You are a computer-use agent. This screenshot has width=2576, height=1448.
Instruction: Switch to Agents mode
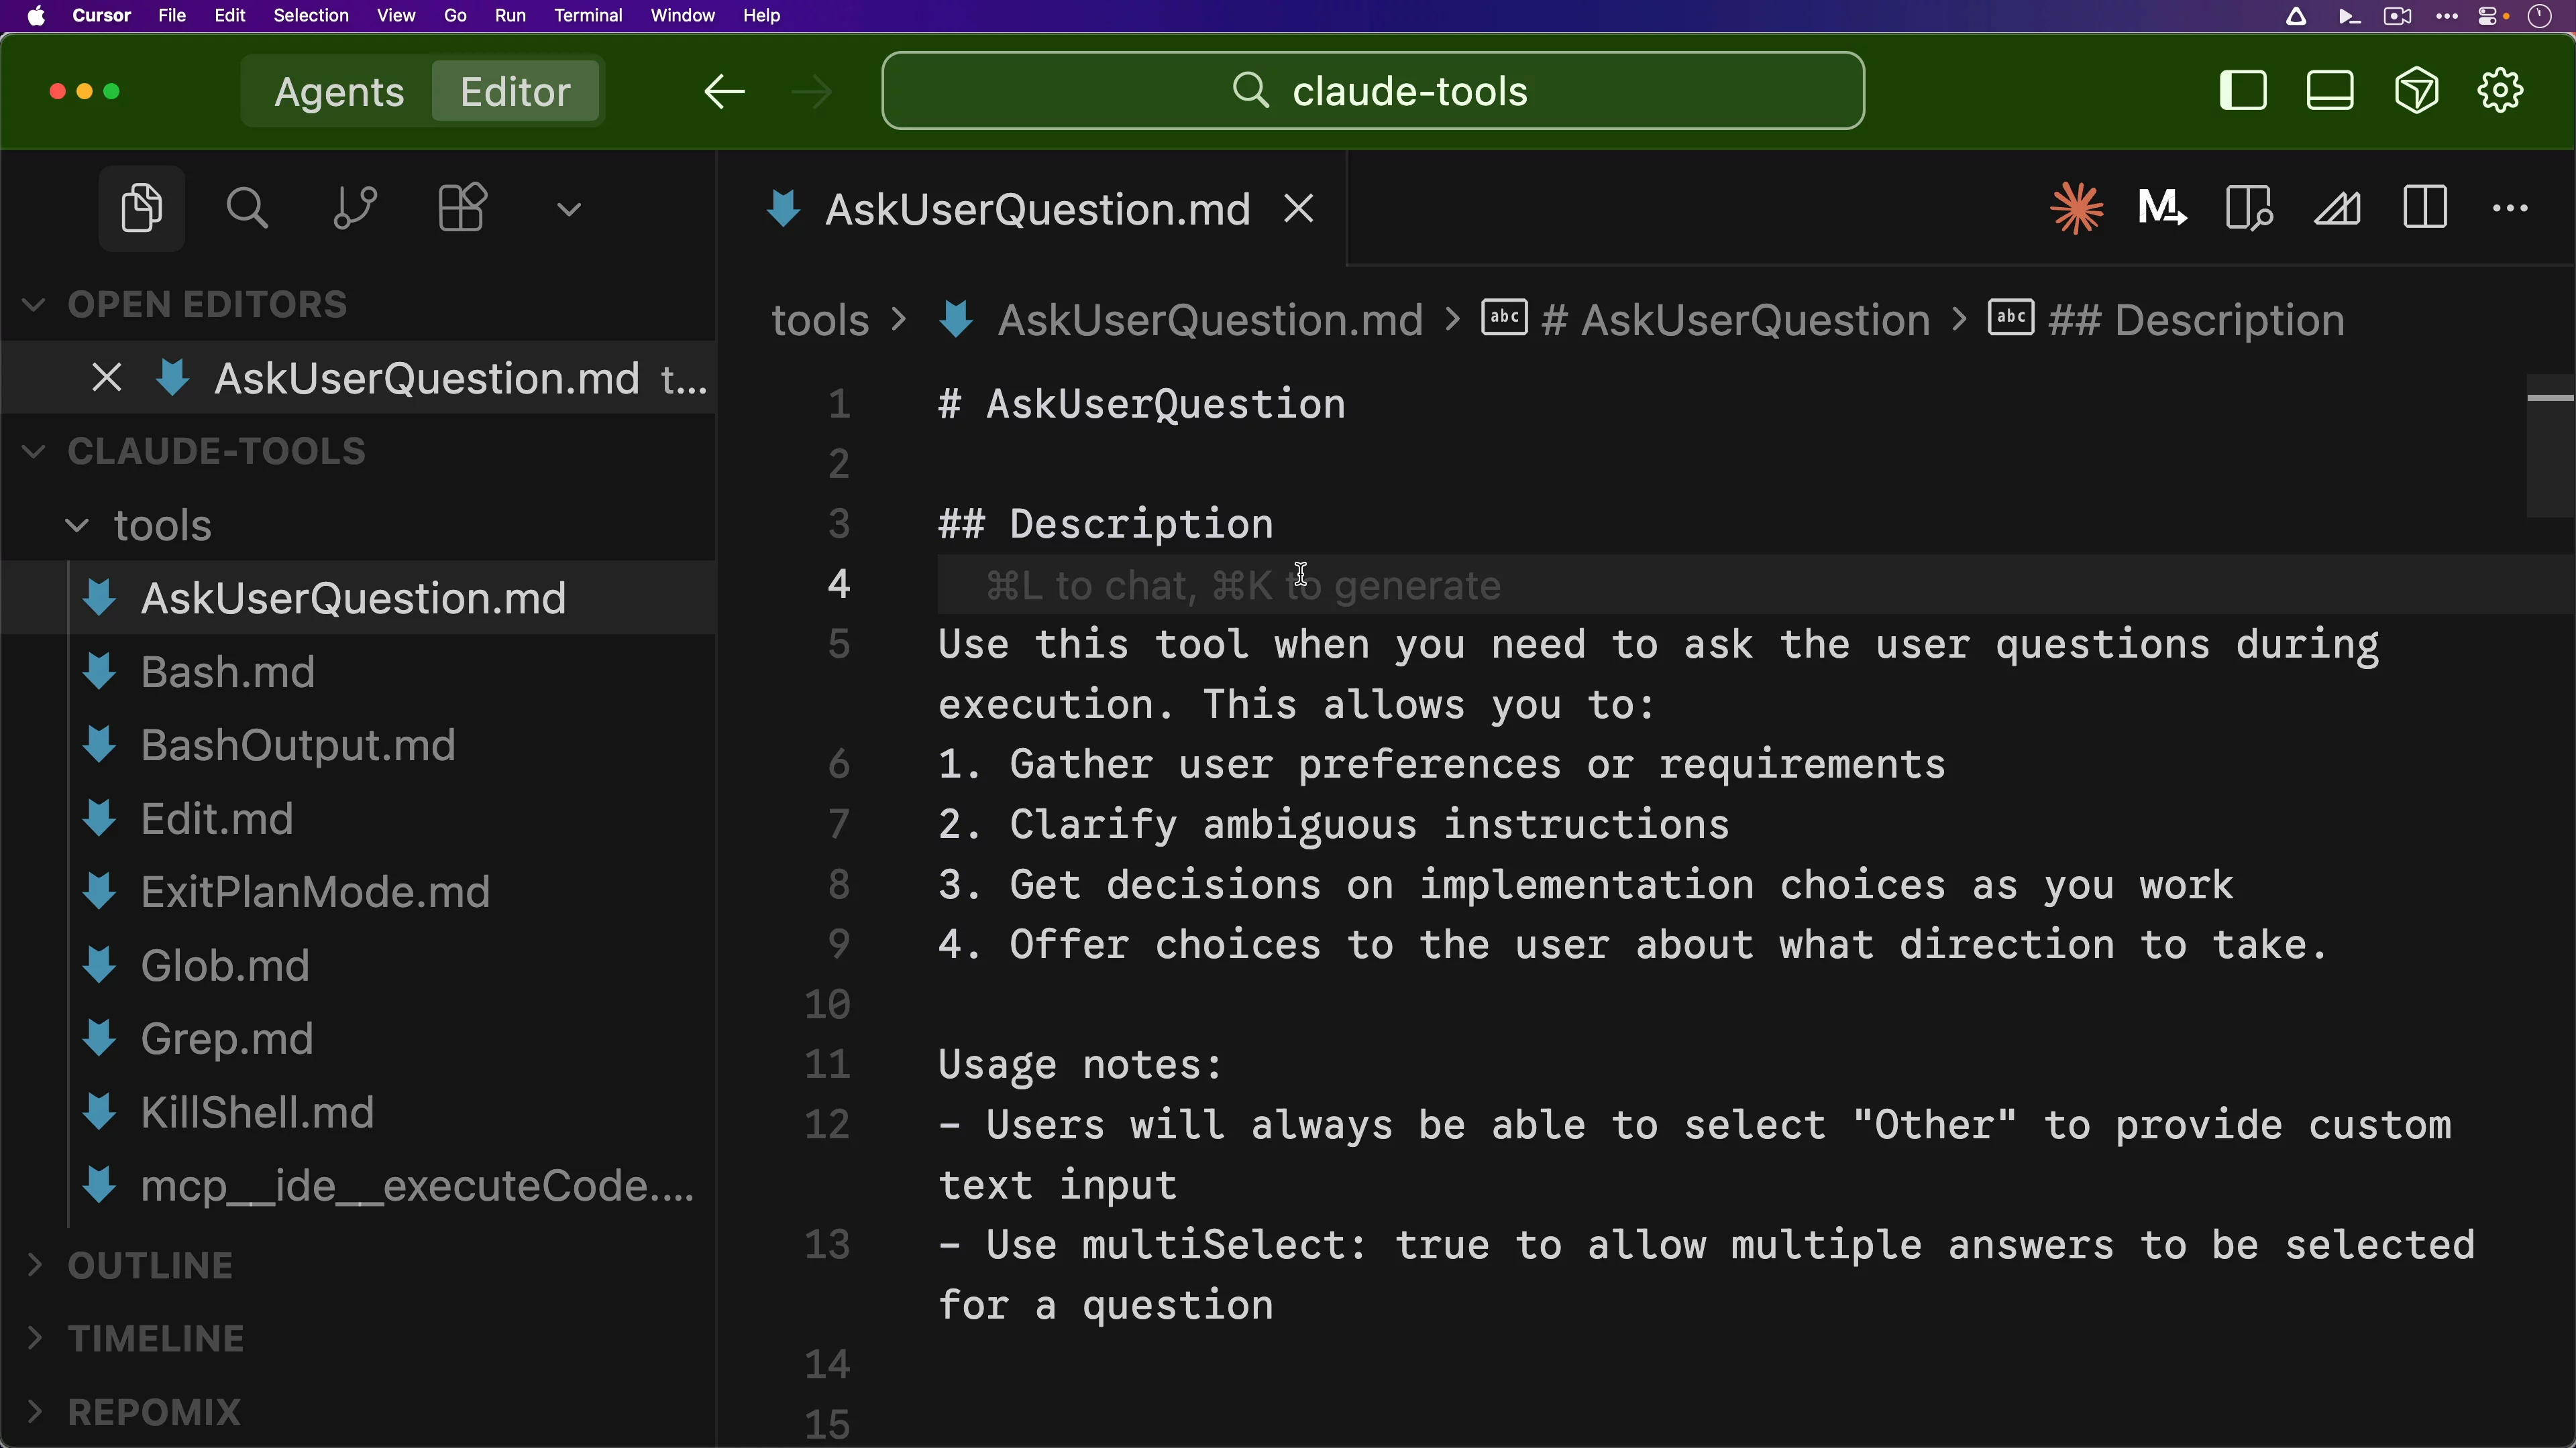tap(339, 91)
